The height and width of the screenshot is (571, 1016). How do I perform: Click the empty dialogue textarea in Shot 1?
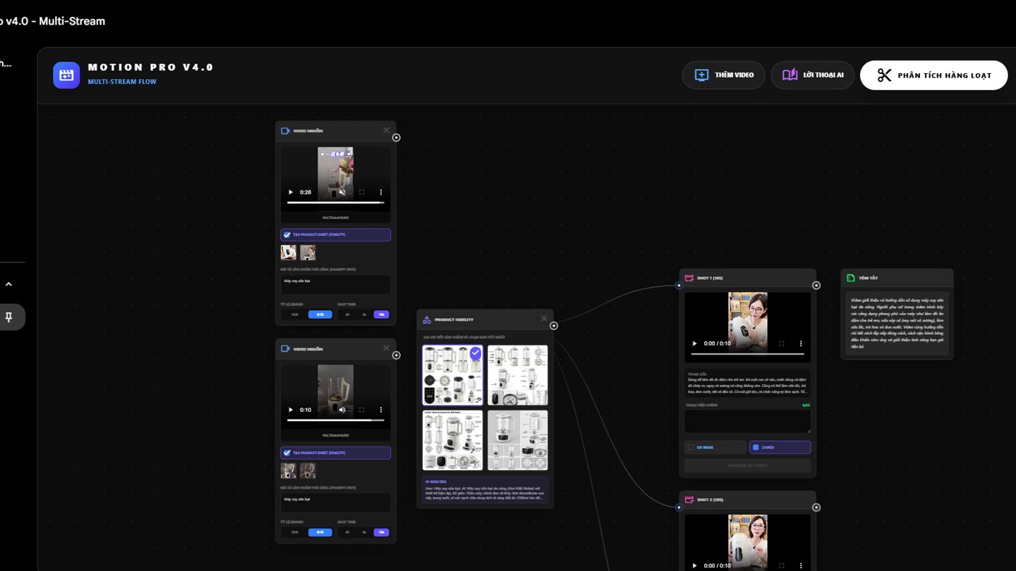747,422
